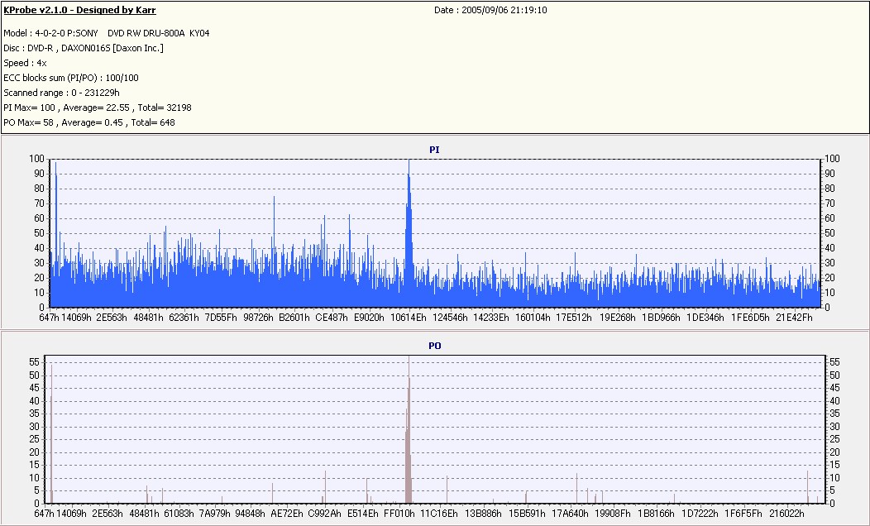The image size is (870, 526).
Task: Click the Disc DAXON016S line
Action: (x=84, y=48)
